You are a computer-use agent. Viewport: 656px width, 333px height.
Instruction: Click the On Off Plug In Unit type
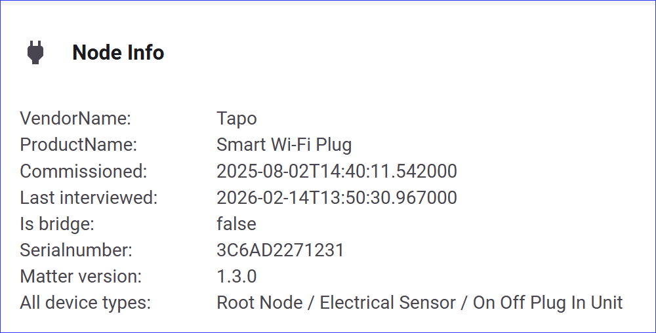pos(548,303)
